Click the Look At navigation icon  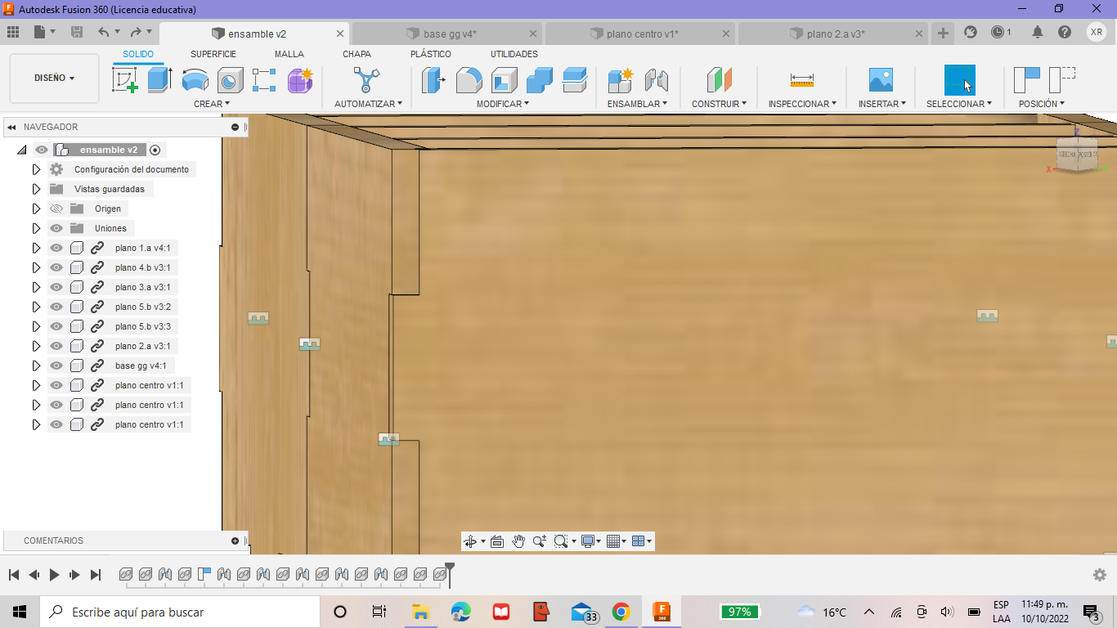pyautogui.click(x=497, y=541)
